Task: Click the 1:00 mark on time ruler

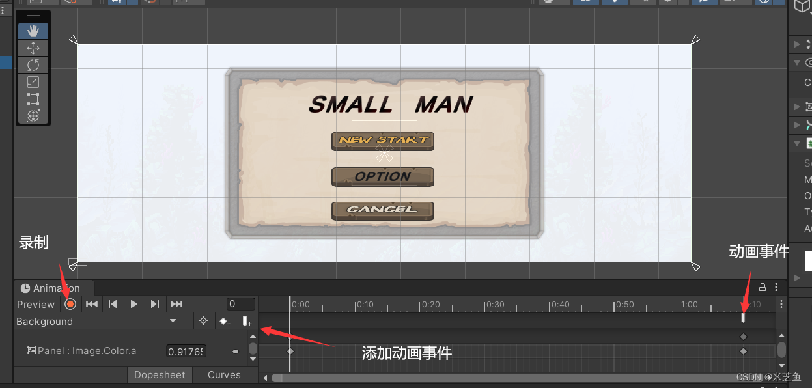Action: click(689, 304)
